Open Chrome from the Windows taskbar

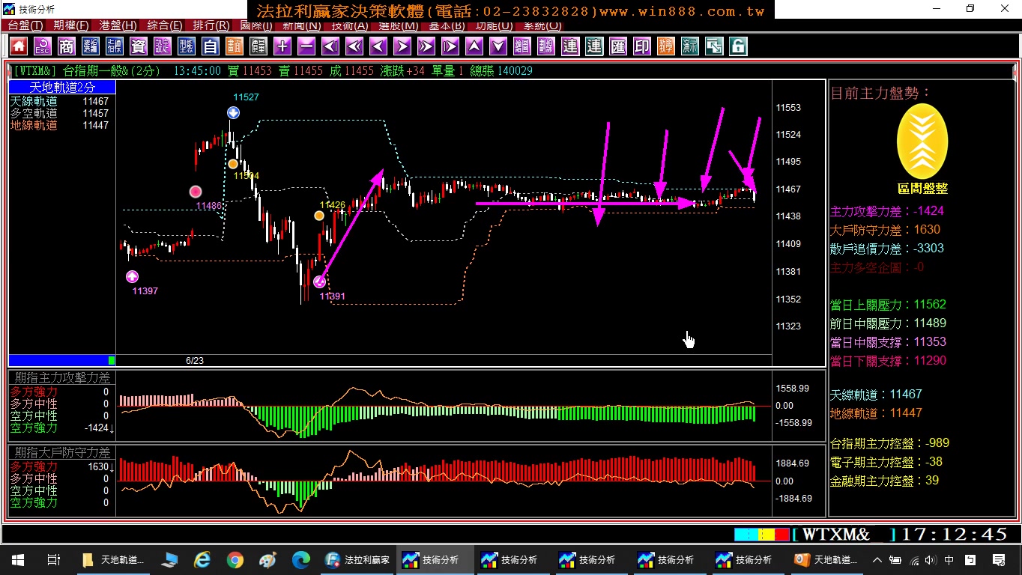click(x=235, y=559)
